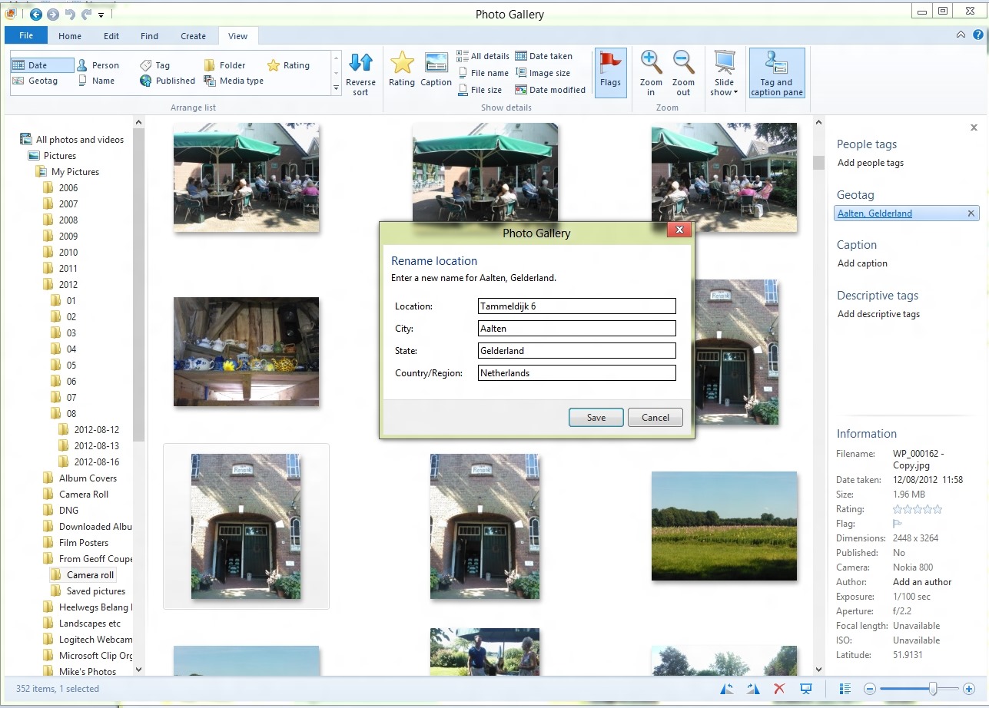Click the Rating star in Show details
This screenshot has height=708, width=989.
(x=401, y=64)
